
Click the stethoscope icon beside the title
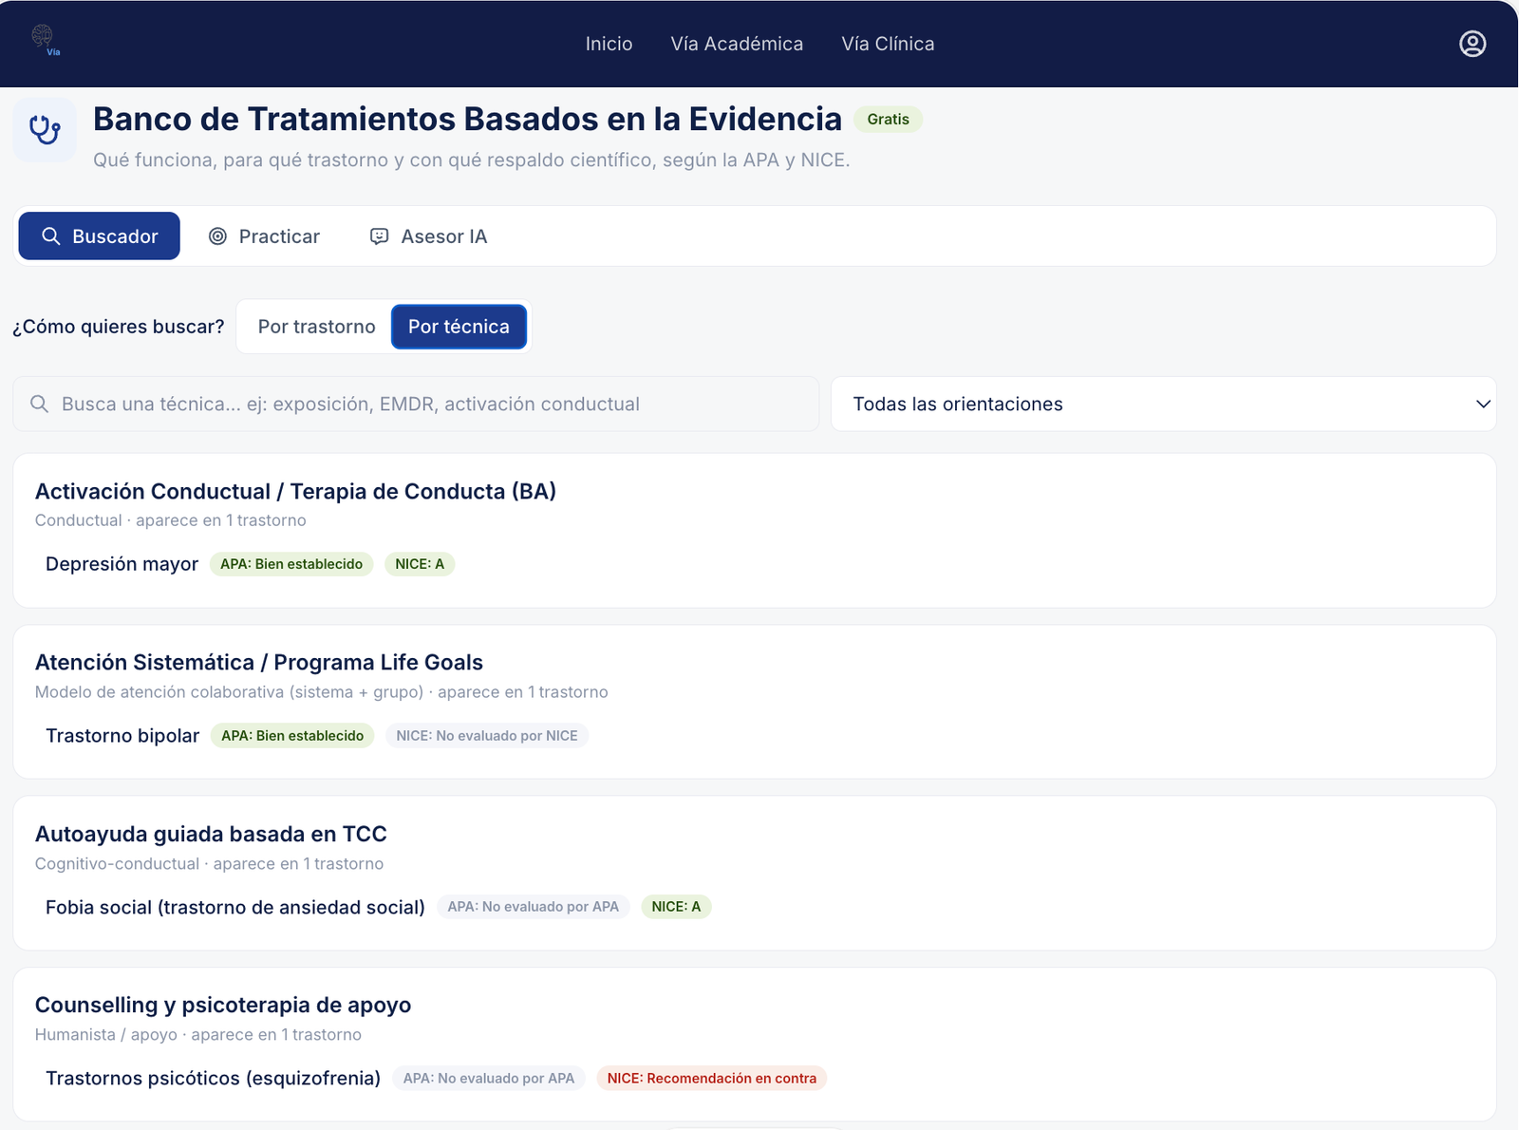(45, 129)
